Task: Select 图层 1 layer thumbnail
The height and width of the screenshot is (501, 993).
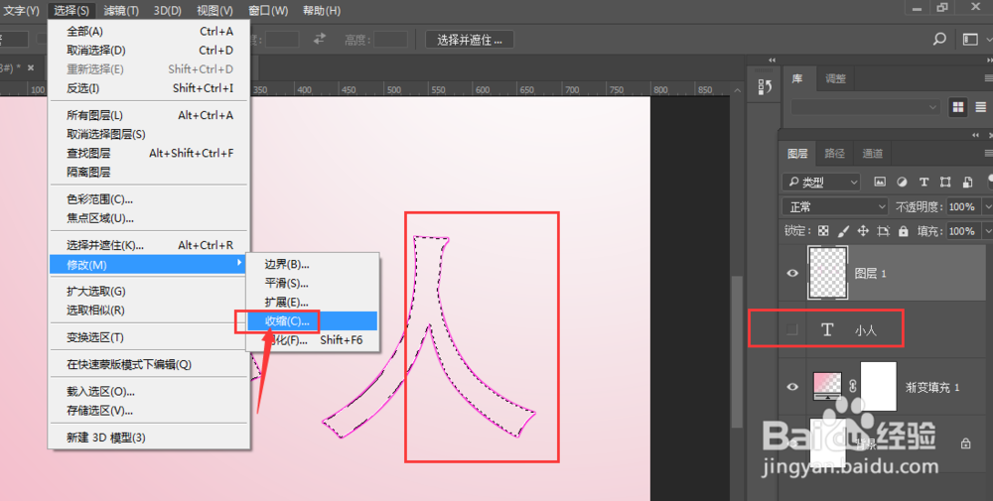Action: (x=828, y=273)
